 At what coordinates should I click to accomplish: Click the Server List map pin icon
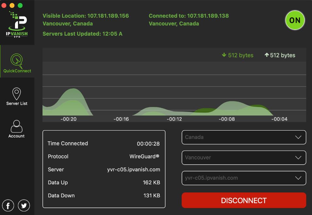17,94
